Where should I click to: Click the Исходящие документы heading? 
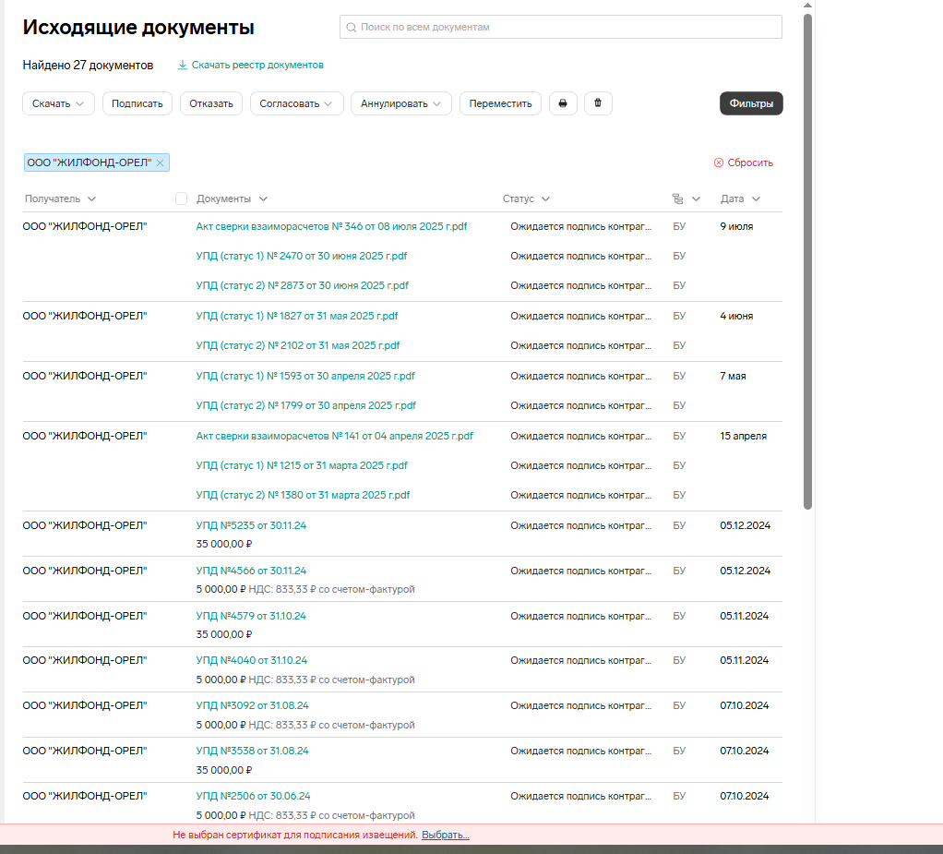pyautogui.click(x=138, y=28)
